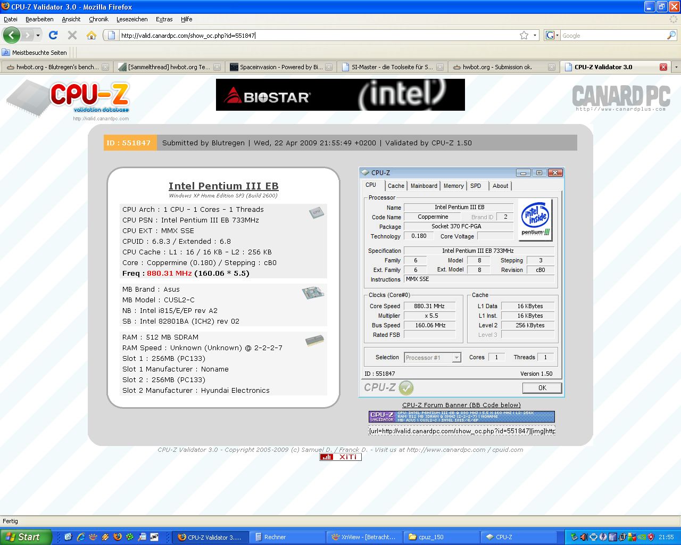Launch Firefox from quick launch bar

pyautogui.click(x=118, y=537)
